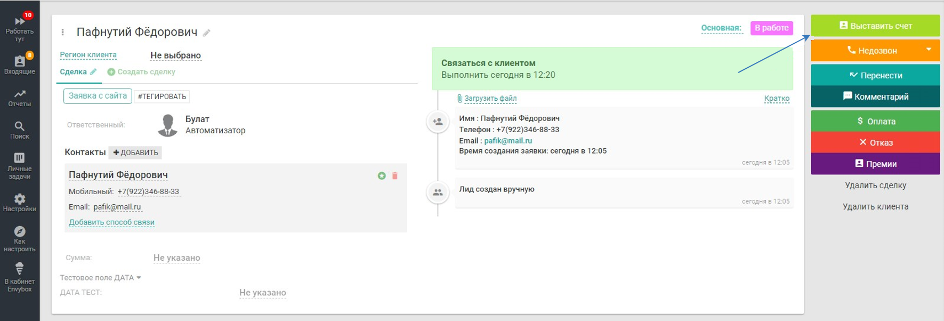This screenshot has width=944, height=321.
Task: Click the Перенести button
Action: pyautogui.click(x=875, y=75)
